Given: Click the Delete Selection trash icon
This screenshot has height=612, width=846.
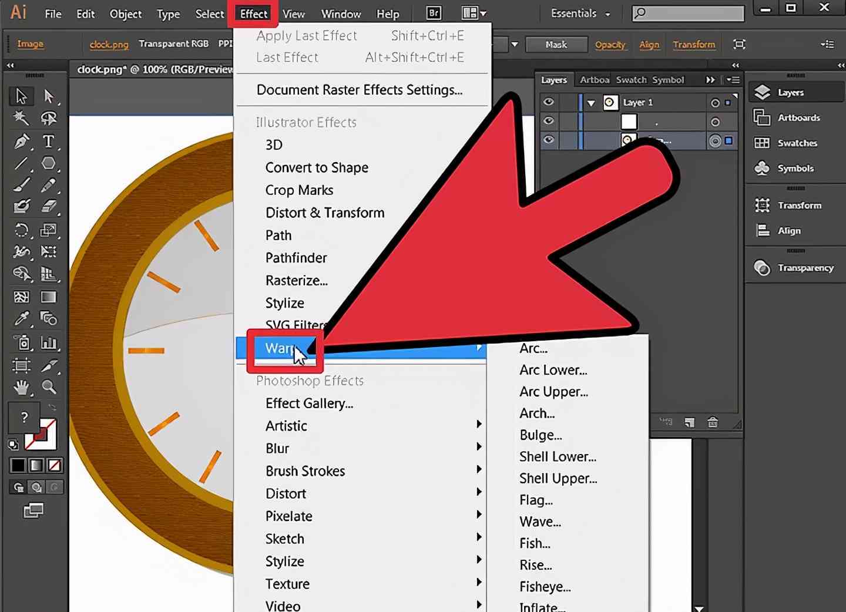Looking at the screenshot, I should click(713, 422).
